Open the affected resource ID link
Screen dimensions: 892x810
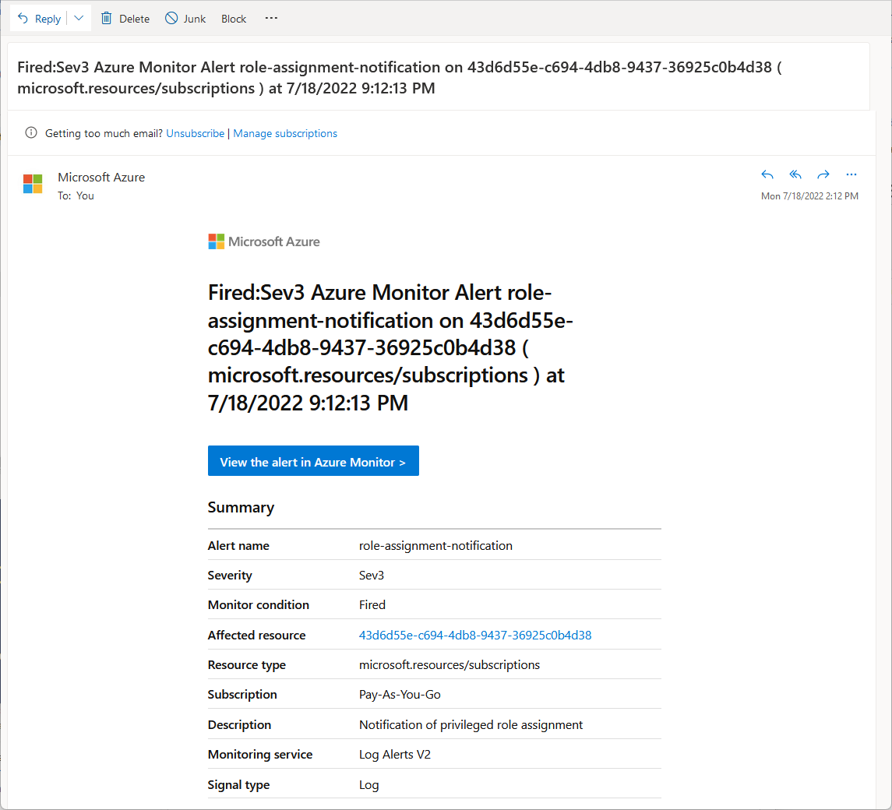pyautogui.click(x=475, y=635)
